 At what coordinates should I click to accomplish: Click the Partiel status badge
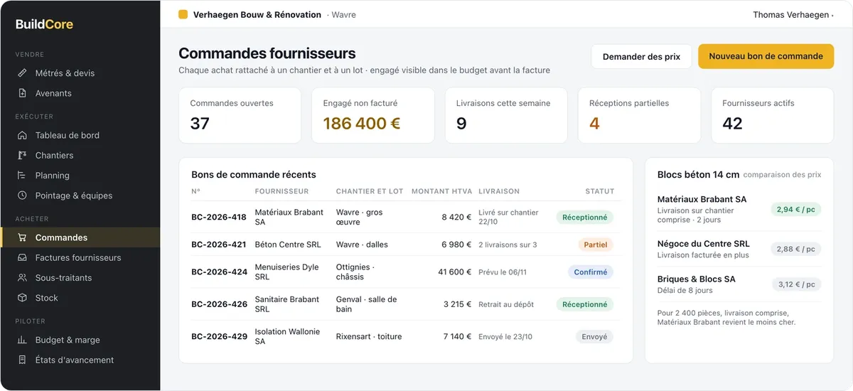tap(596, 245)
